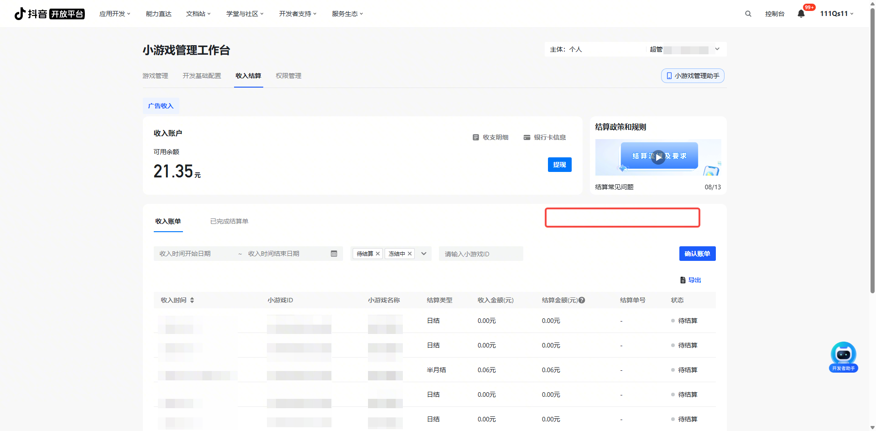Click the calendar icon in date range

tap(334, 254)
